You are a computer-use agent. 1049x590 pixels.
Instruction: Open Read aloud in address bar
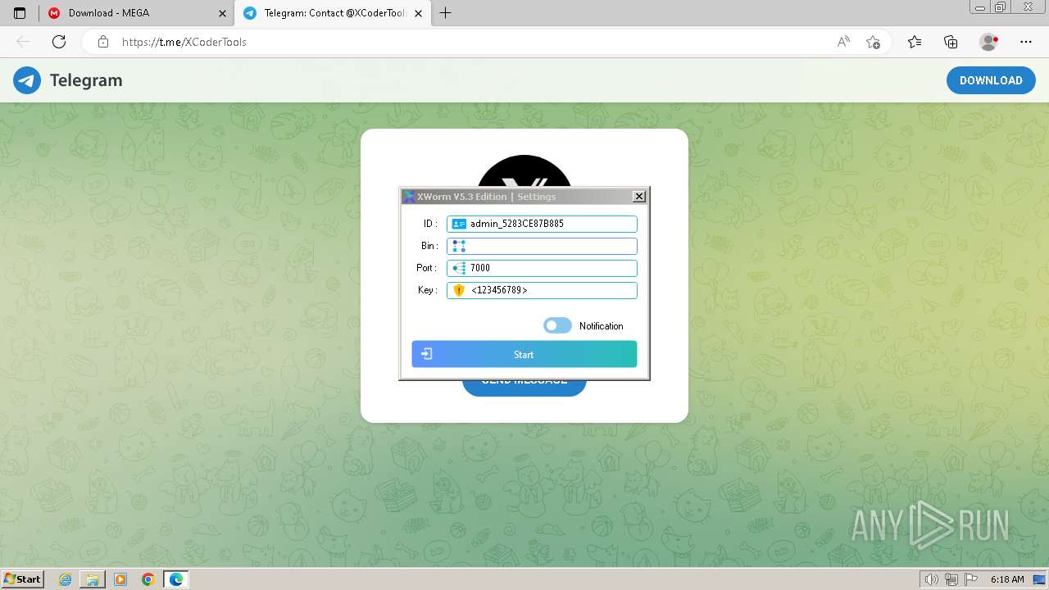(843, 42)
